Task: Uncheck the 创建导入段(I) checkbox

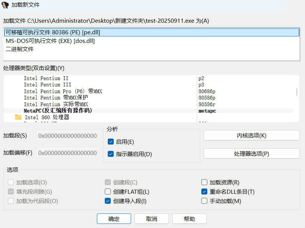Action: click(109, 201)
